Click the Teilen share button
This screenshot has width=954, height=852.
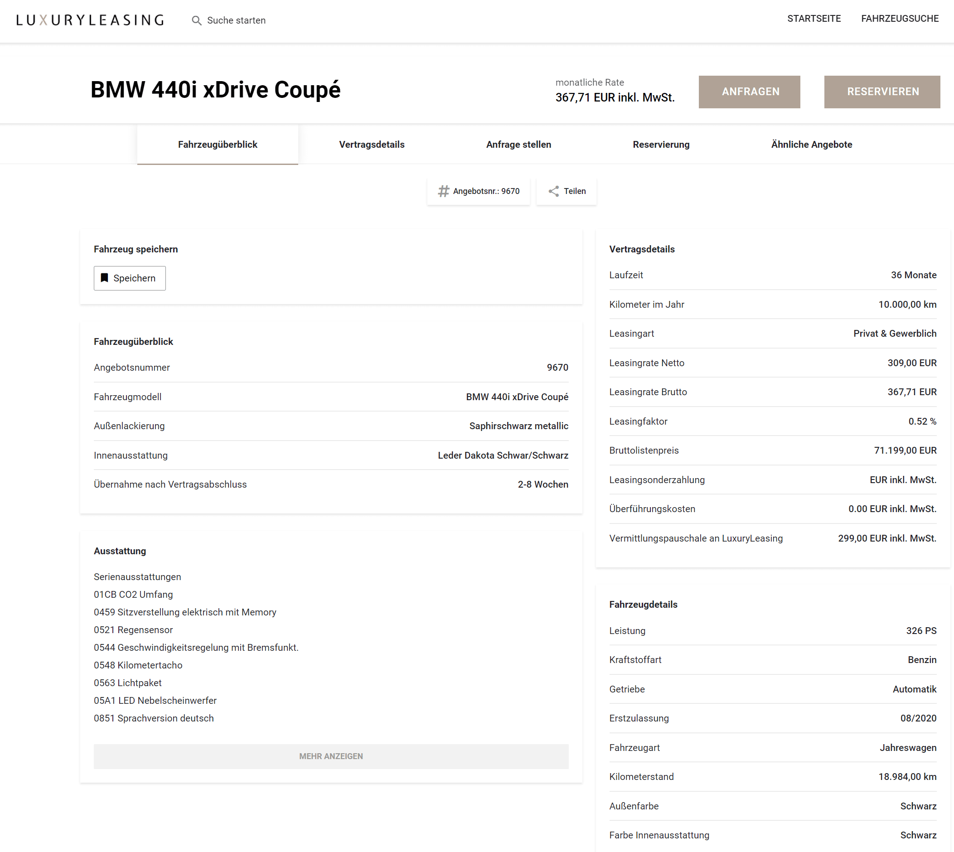click(567, 191)
